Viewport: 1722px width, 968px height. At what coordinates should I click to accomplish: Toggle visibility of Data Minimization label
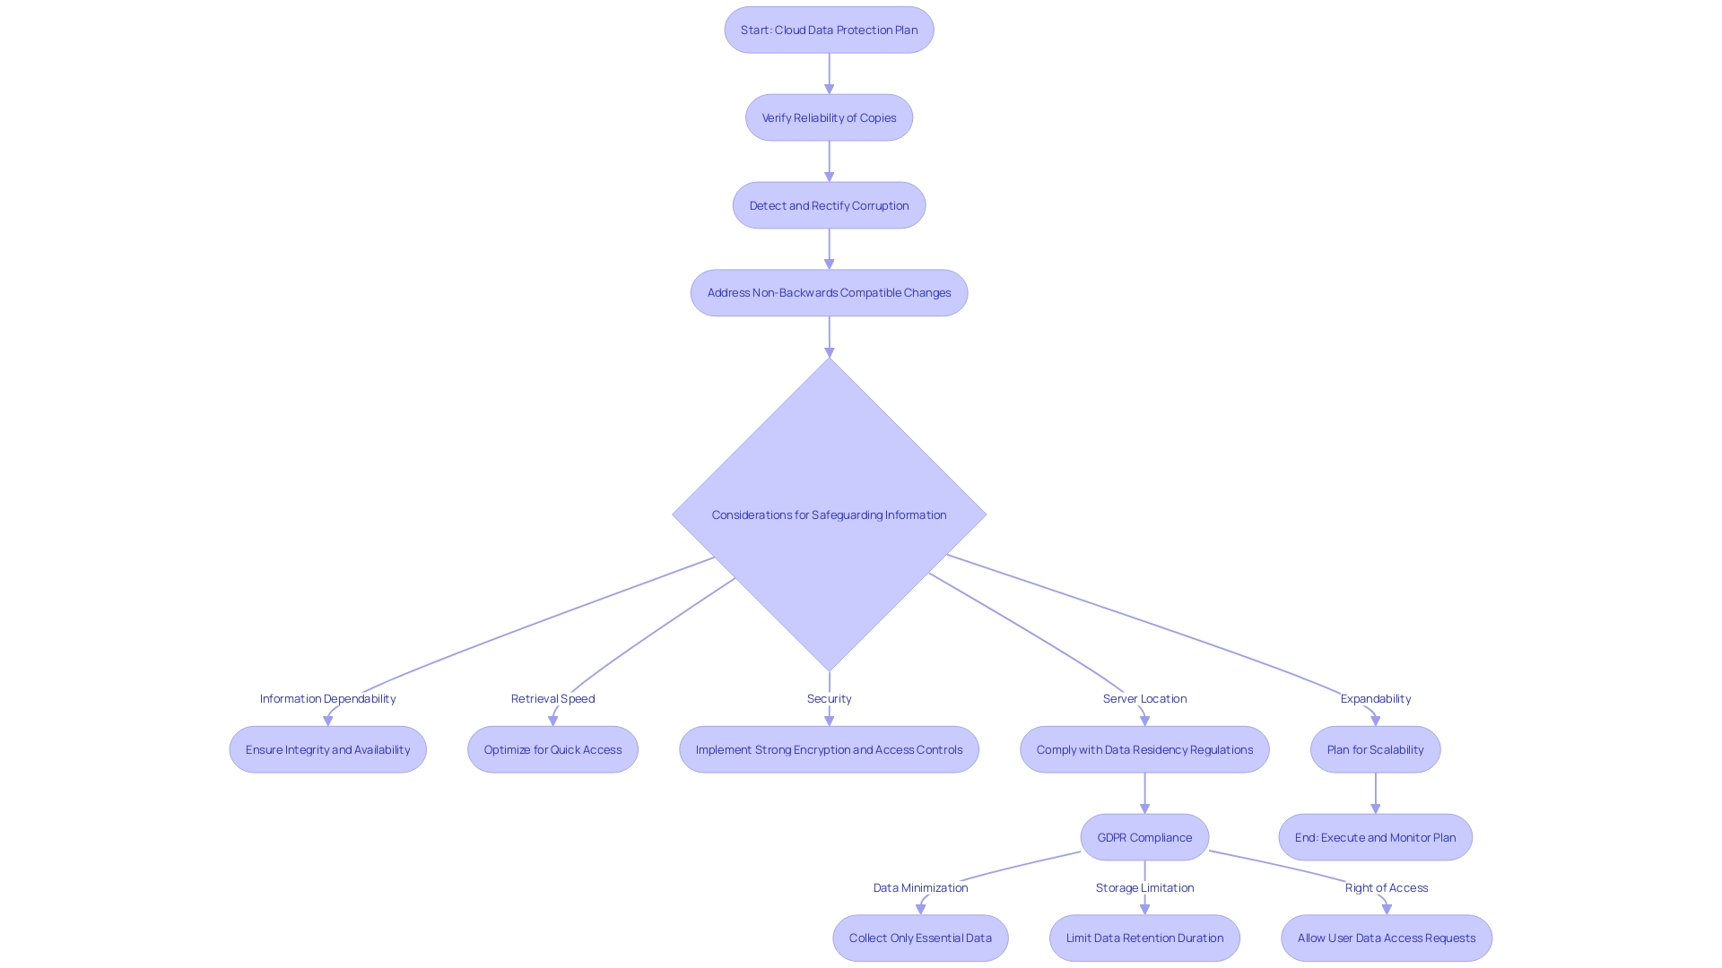pyautogui.click(x=921, y=886)
